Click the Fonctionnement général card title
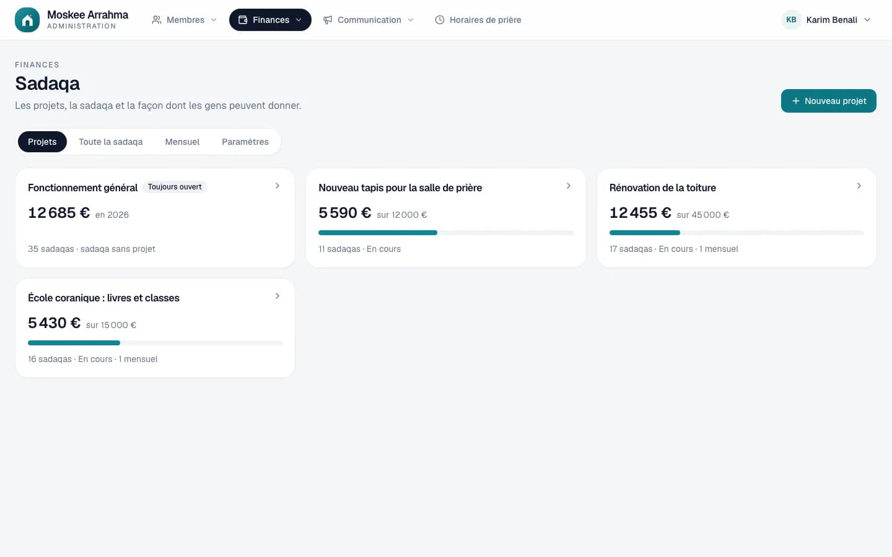 [x=82, y=188]
